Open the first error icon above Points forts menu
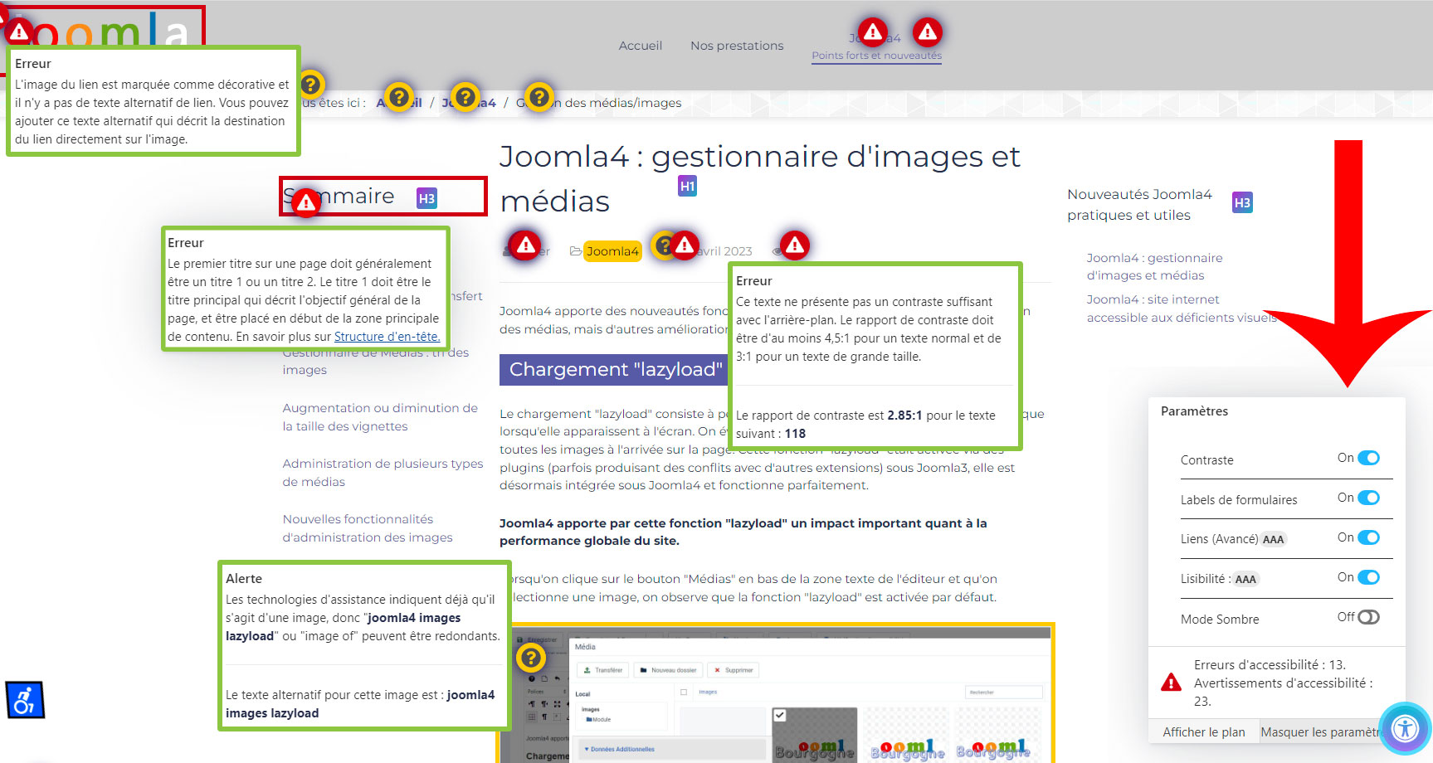The image size is (1433, 763). pyautogui.click(x=872, y=32)
